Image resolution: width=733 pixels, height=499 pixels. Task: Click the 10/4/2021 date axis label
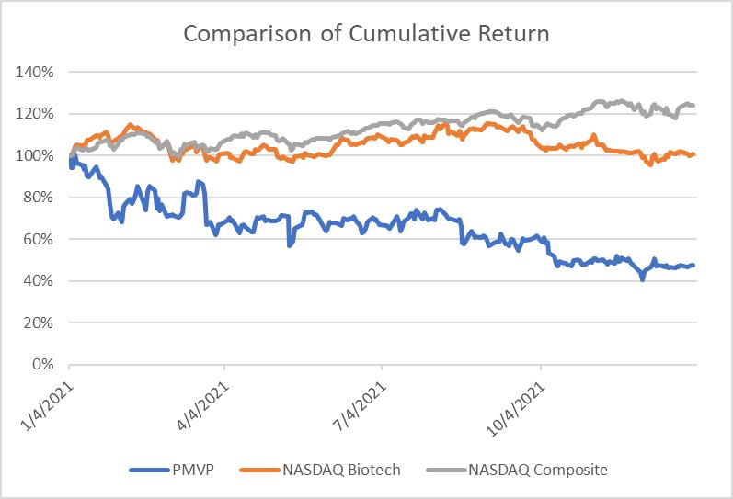click(x=516, y=410)
